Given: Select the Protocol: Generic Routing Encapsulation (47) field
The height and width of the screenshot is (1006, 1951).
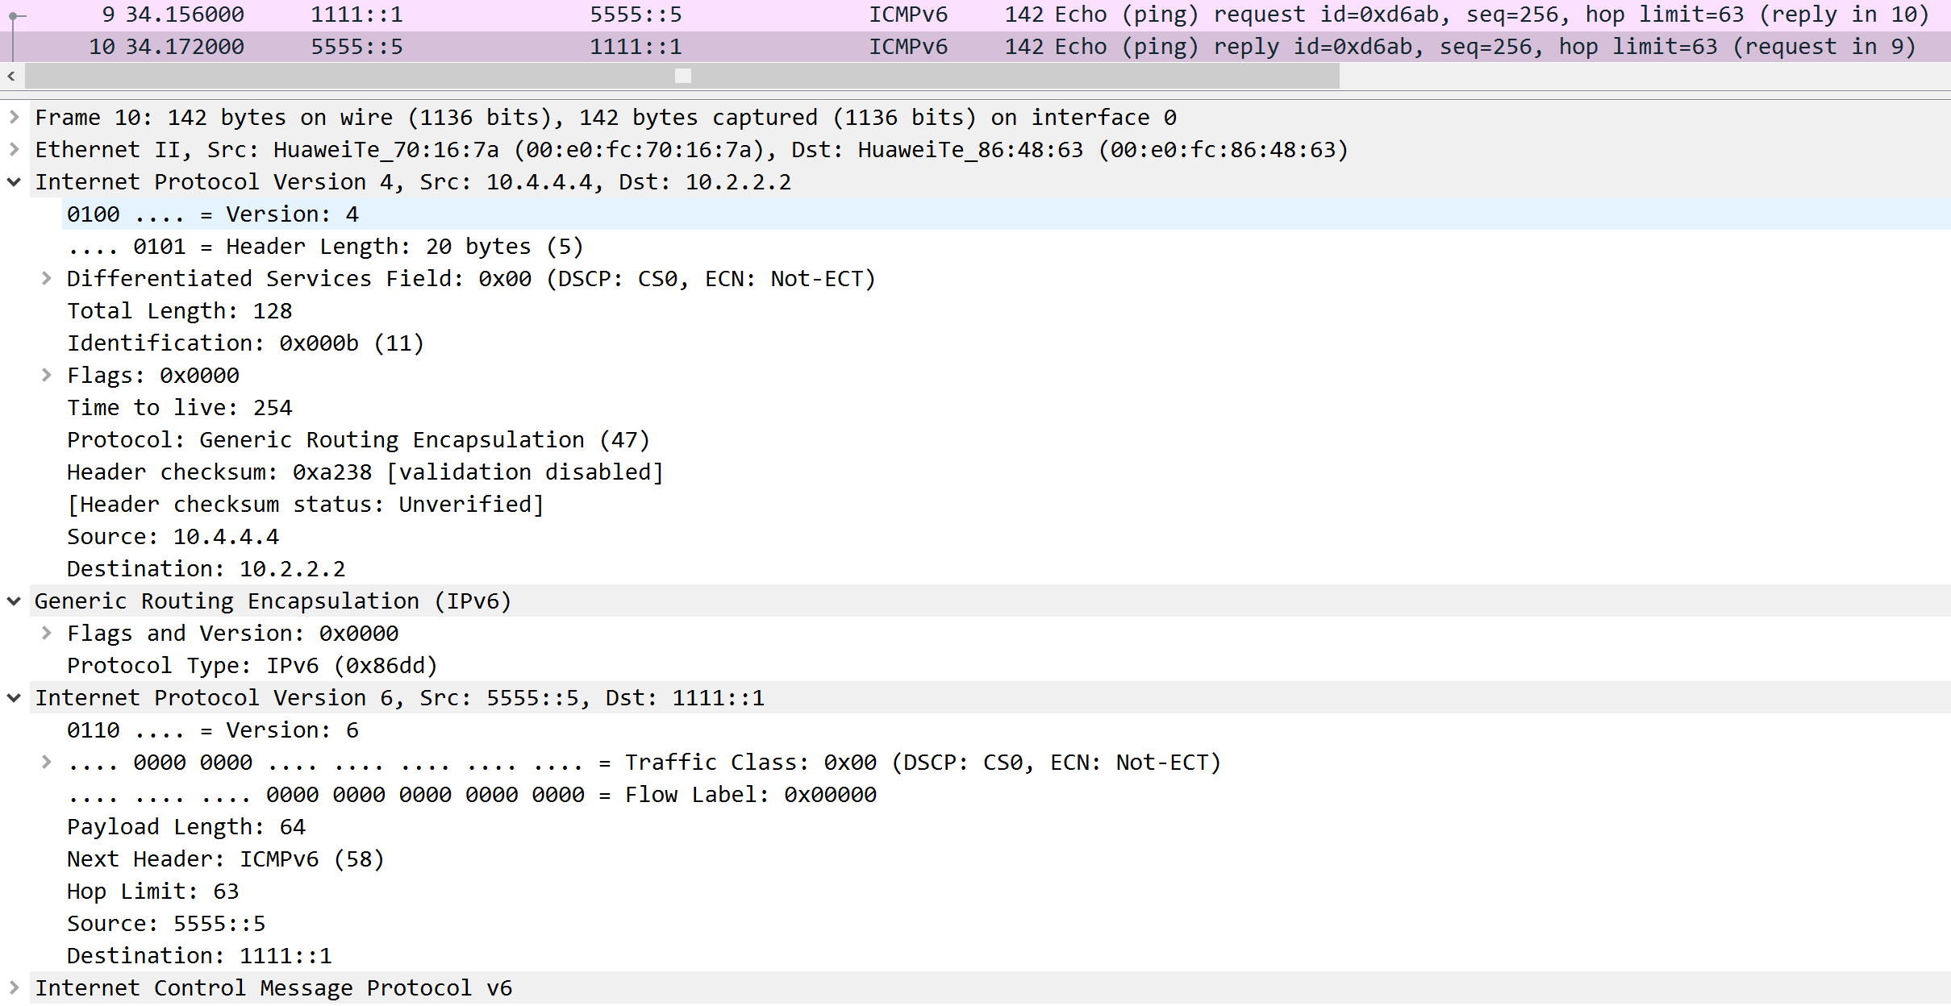Looking at the screenshot, I should click(357, 440).
